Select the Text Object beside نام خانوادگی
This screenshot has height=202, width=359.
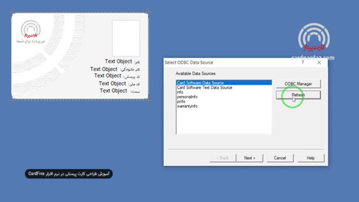click(104, 69)
